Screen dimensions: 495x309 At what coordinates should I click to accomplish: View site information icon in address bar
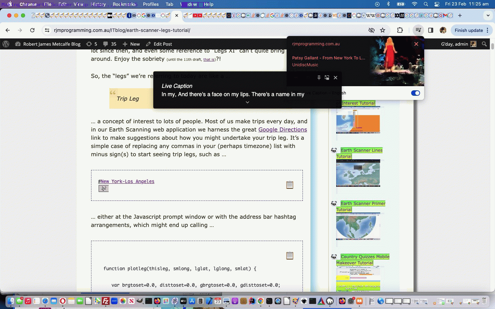click(47, 30)
